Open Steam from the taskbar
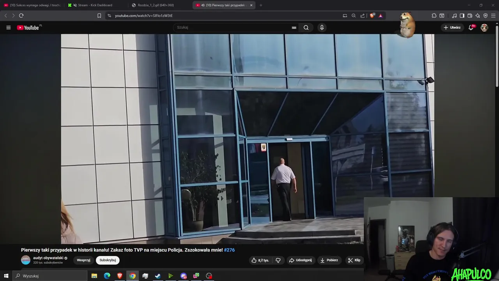The width and height of the screenshot is (499, 281). [x=158, y=276]
